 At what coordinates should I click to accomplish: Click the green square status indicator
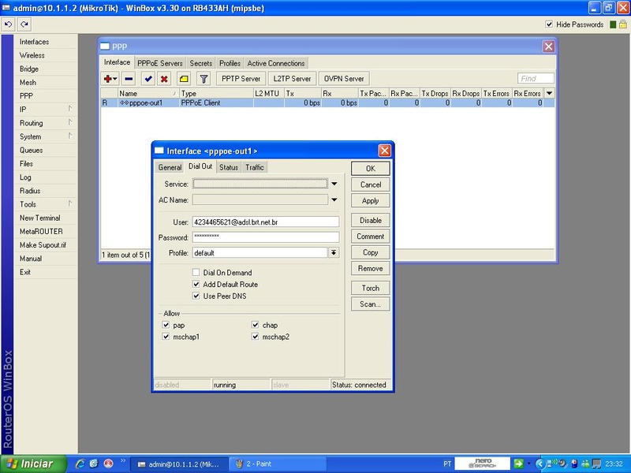(613, 24)
